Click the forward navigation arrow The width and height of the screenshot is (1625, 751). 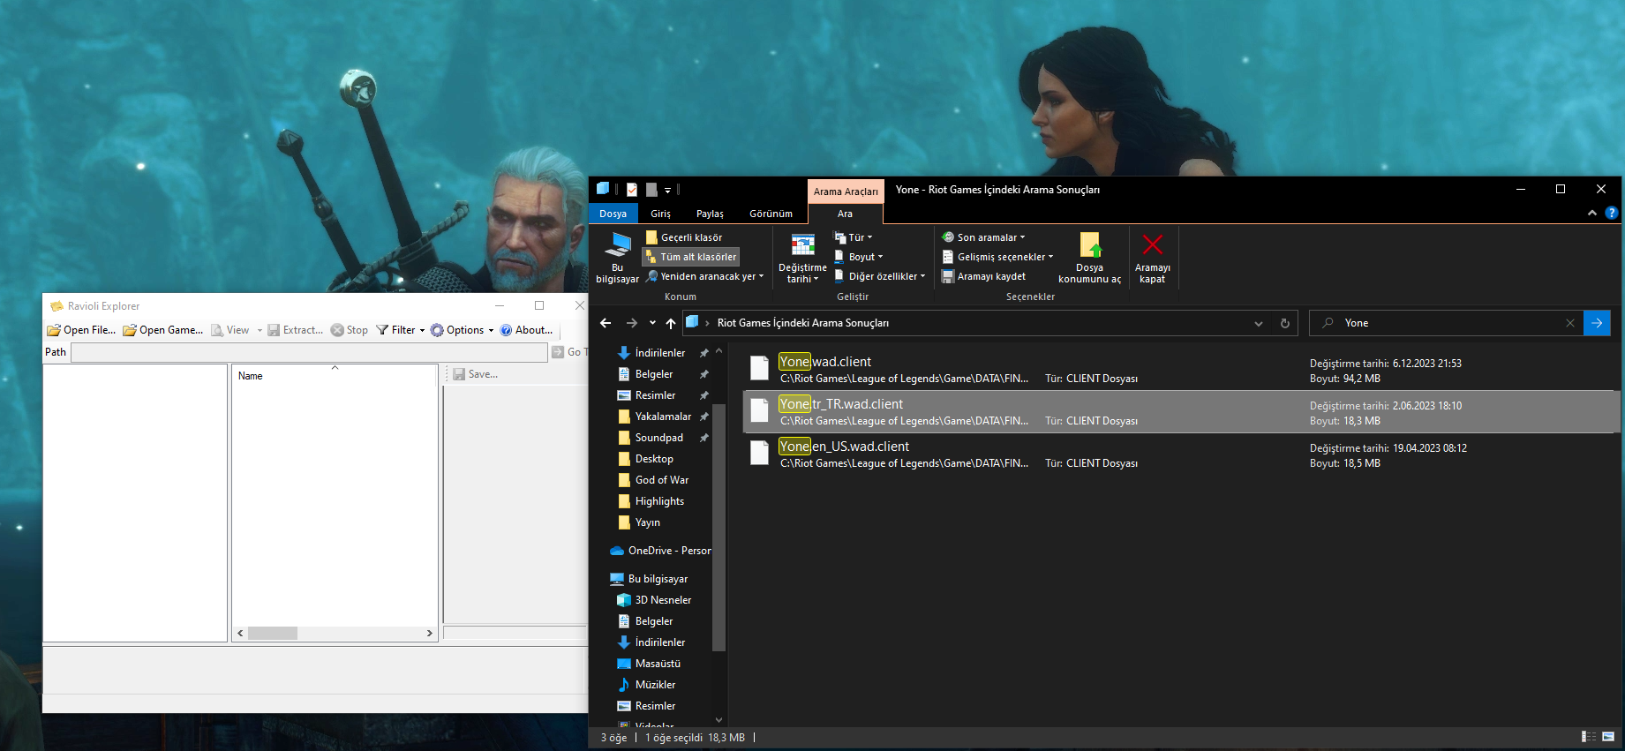click(631, 323)
